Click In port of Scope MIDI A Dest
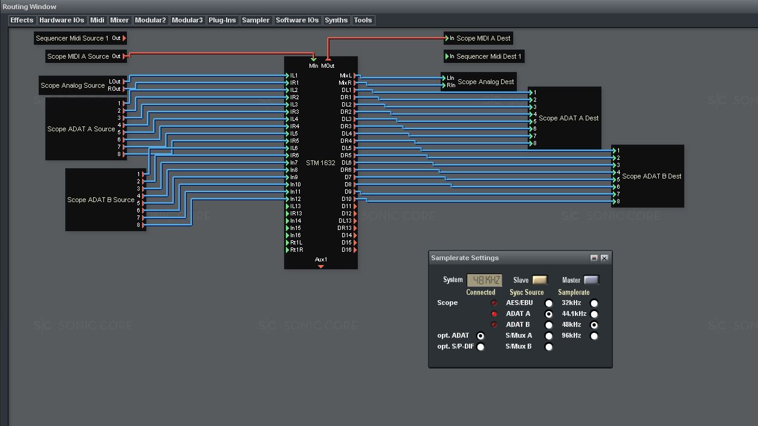This screenshot has width=758, height=426. click(x=447, y=38)
